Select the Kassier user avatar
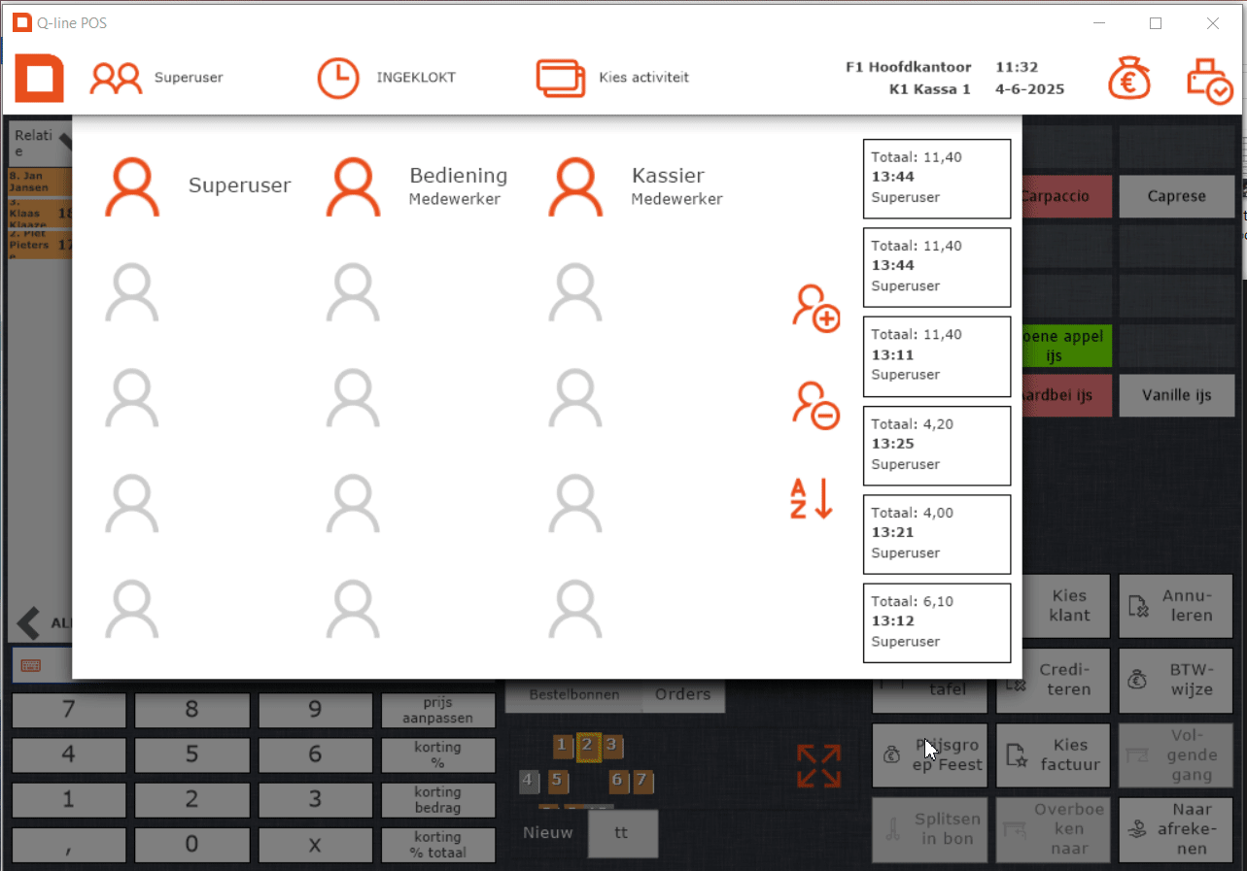The width and height of the screenshot is (1247, 871). point(575,186)
